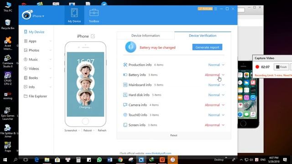Open the Screenshot dropdown under phone preview
This screenshot has height=164, width=292.
coord(72,131)
